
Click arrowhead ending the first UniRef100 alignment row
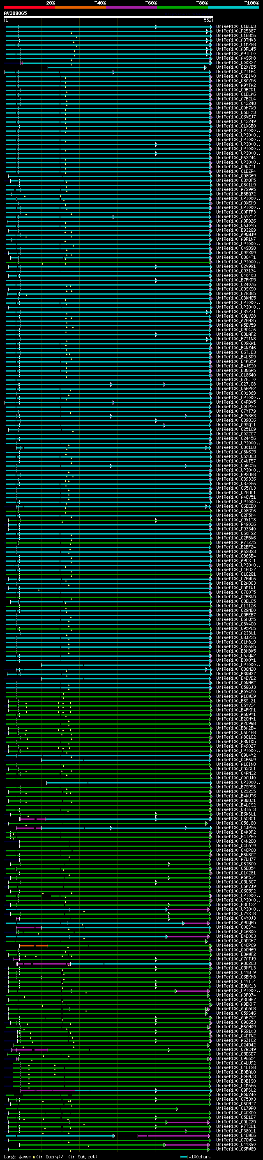click(x=211, y=27)
